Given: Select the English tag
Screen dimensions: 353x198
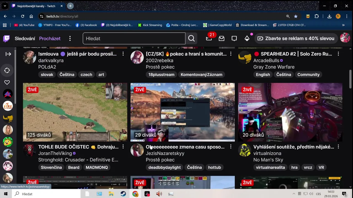Looking at the screenshot, I should 263,75.
